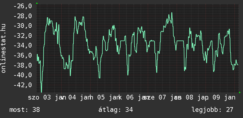Click the -42,0 Y-axis label
Screen dimensions: 243x118
(23, 85)
